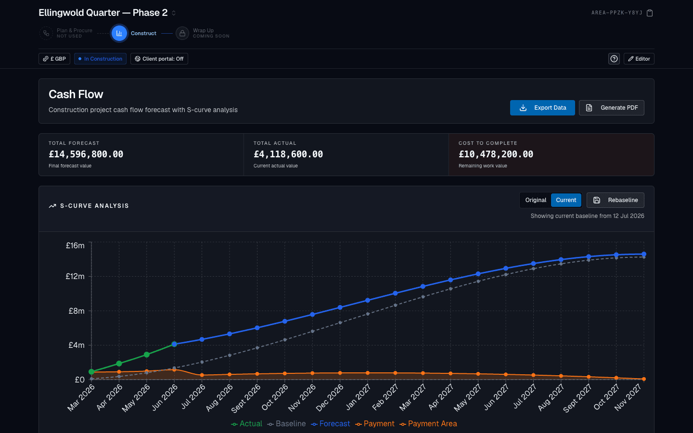Click the Generate PDF button

tap(612, 108)
